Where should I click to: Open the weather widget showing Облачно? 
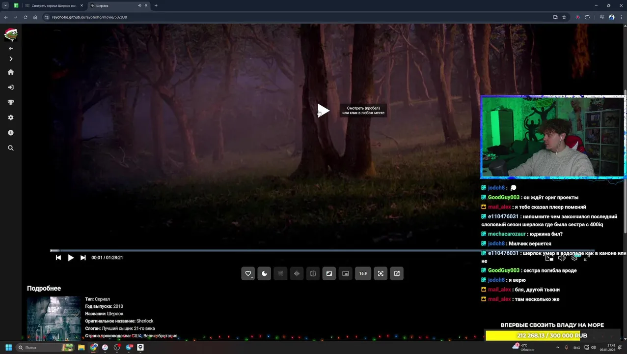[x=523, y=348]
